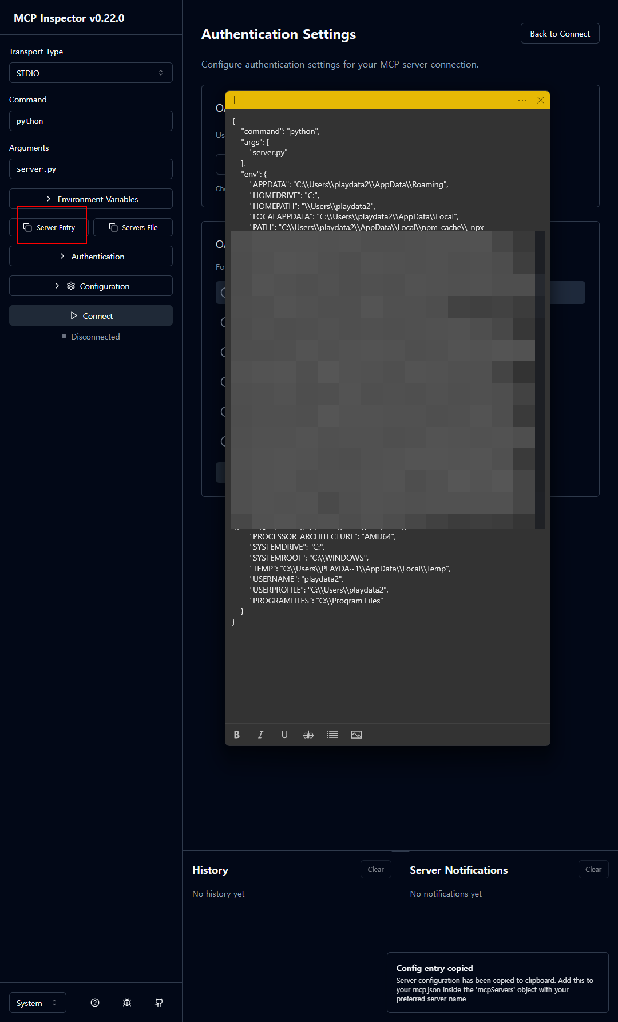This screenshot has width=618, height=1022.
Task: Expand the Authentication section
Action: 91,256
